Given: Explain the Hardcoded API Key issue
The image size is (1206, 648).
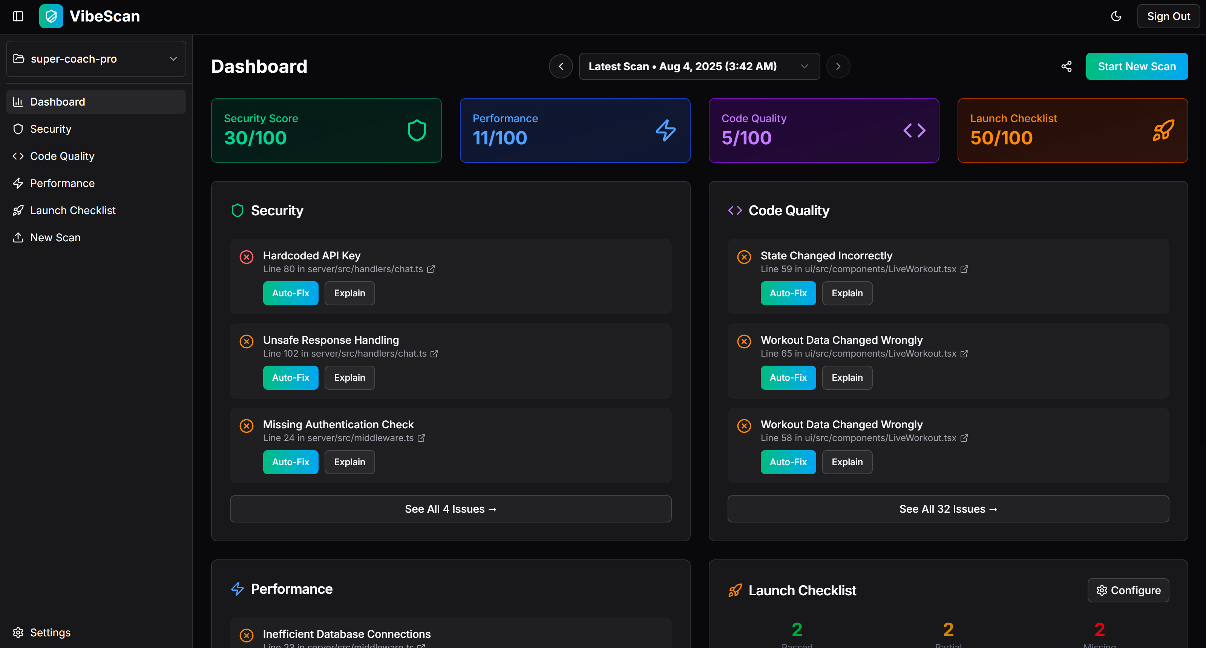Looking at the screenshot, I should (349, 293).
